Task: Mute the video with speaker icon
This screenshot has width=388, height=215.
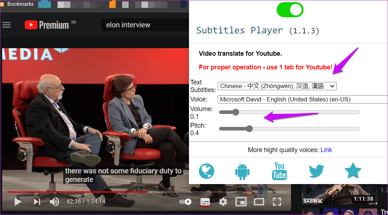Action: [x=54, y=202]
